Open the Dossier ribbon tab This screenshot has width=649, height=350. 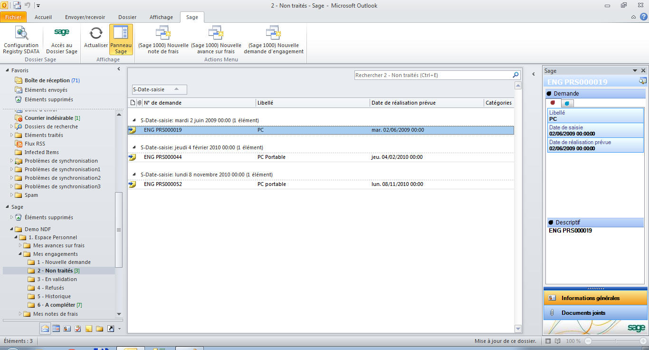tap(127, 17)
